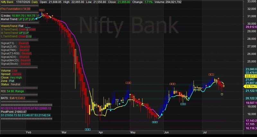Image resolution: width=257 pixels, height=137 pixels.
Task: Select the Signal(TMA) Bearish row
Action: pyautogui.click(x=15, y=50)
